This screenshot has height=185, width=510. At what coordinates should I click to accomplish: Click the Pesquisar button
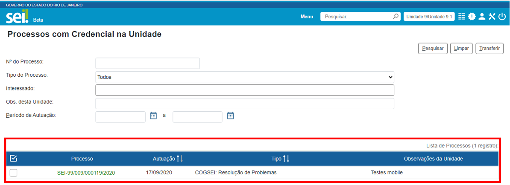coord(433,49)
